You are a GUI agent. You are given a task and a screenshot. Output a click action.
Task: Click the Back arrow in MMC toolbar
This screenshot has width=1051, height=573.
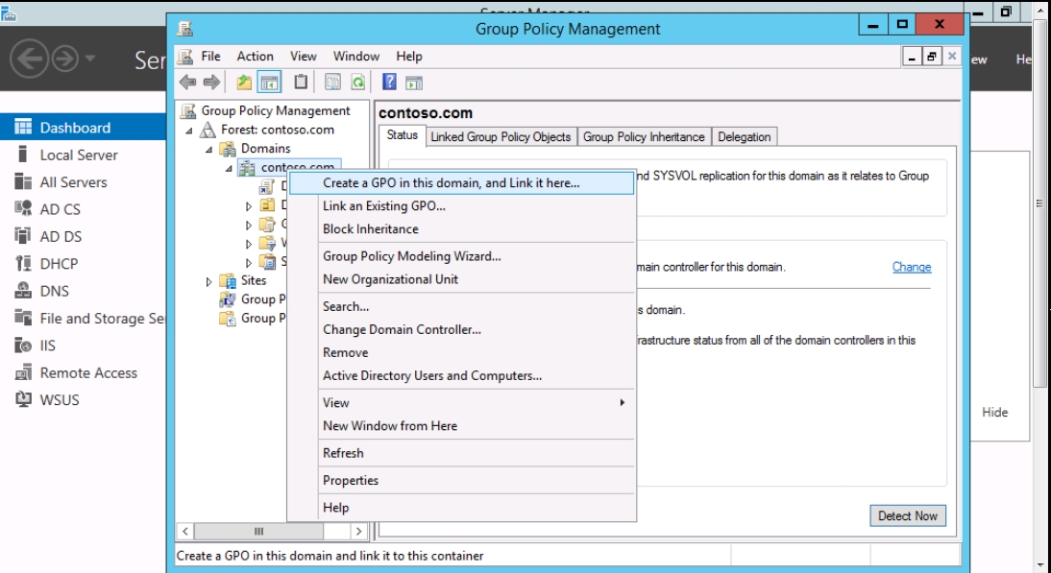click(x=187, y=83)
